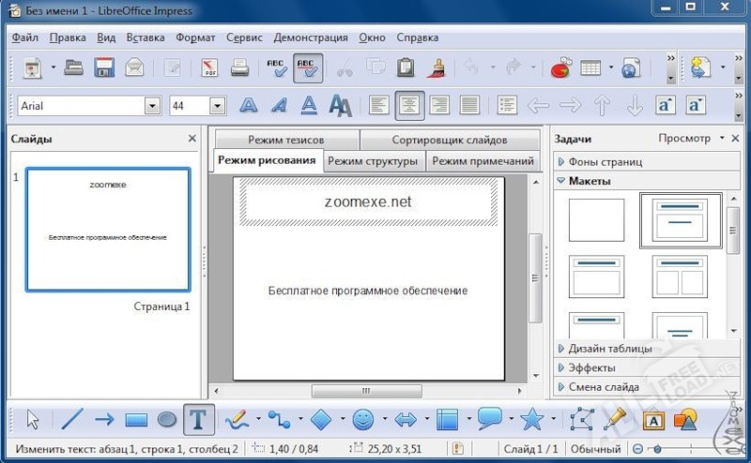Select slide 1 thumbnail in Слайды panel
Image resolution: width=751 pixels, height=463 pixels.
pyautogui.click(x=108, y=231)
